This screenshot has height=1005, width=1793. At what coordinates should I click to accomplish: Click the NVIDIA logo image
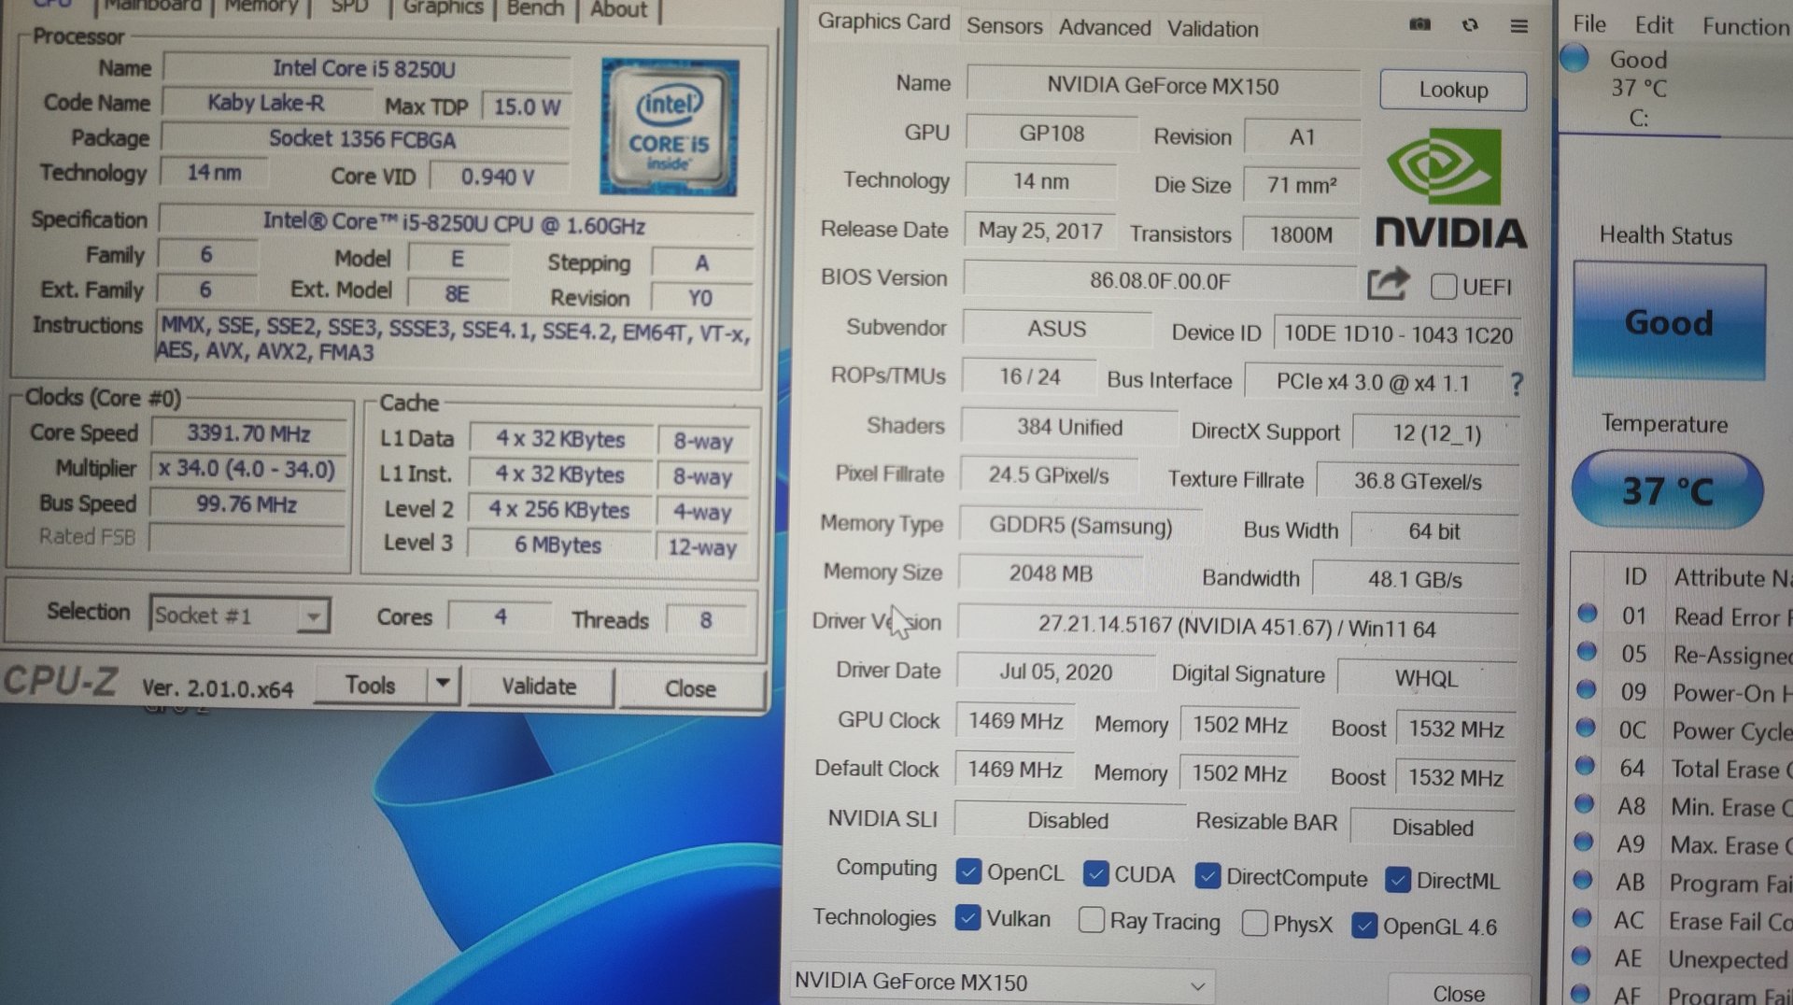1450,190
